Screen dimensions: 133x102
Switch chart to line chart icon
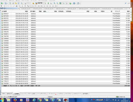coord(51,3)
